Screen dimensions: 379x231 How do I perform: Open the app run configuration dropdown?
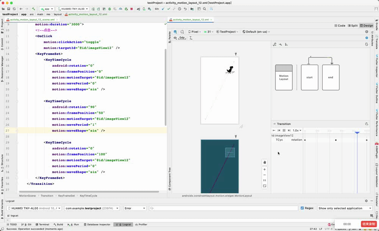(x=47, y=9)
